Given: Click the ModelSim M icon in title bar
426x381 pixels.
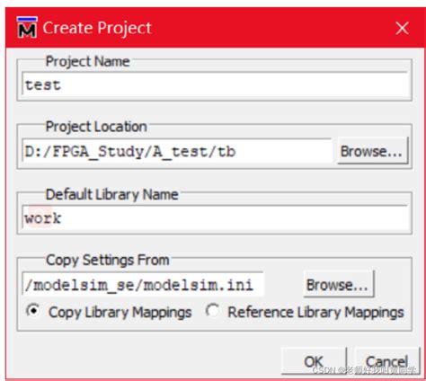Looking at the screenshot, I should (x=27, y=28).
